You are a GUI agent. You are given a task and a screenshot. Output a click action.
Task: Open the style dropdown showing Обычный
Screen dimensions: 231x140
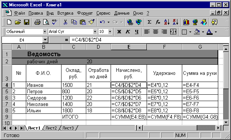click(45, 31)
